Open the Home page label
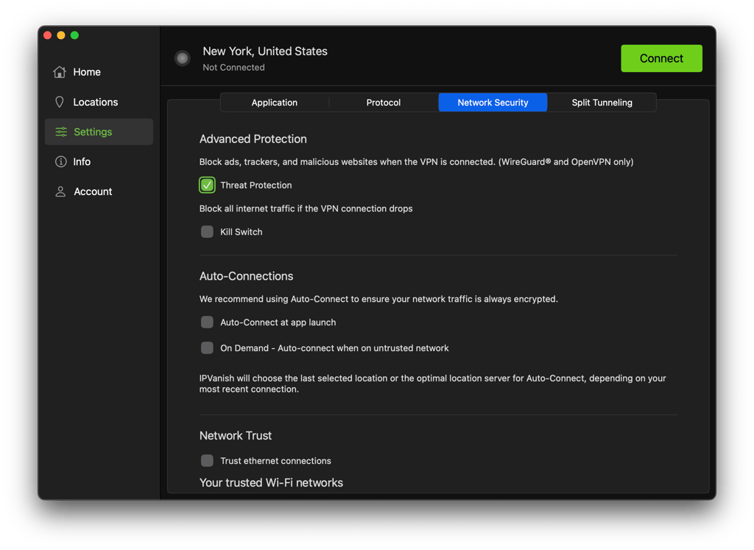The height and width of the screenshot is (550, 754). [87, 72]
